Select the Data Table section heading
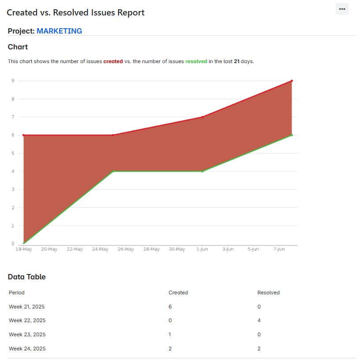Screen dimensions: 362x361 click(x=26, y=277)
